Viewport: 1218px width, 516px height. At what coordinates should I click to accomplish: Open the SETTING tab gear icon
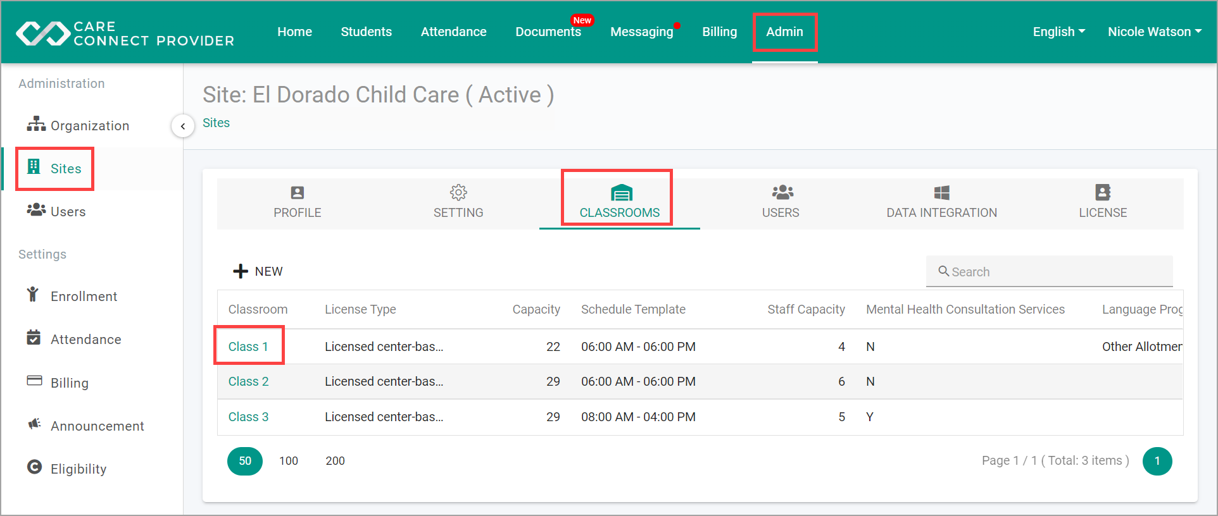458,192
